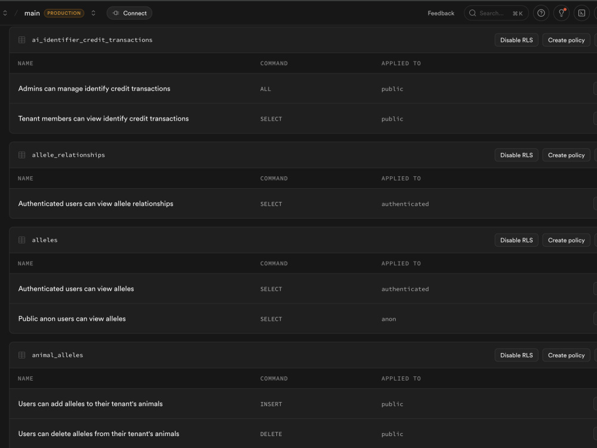Select policy 'Users can add alleles to their tenant's animals'
Viewport: 597px width, 448px height.
90,403
